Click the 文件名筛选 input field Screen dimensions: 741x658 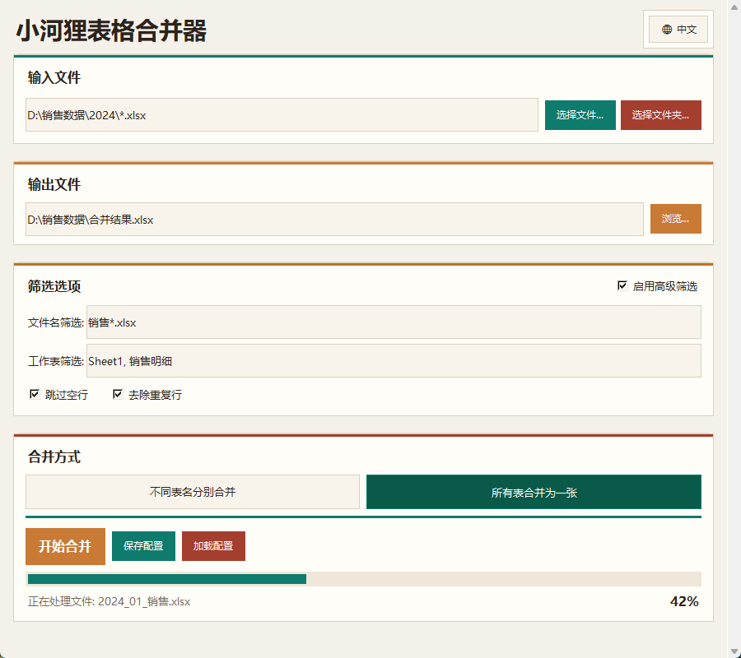394,322
